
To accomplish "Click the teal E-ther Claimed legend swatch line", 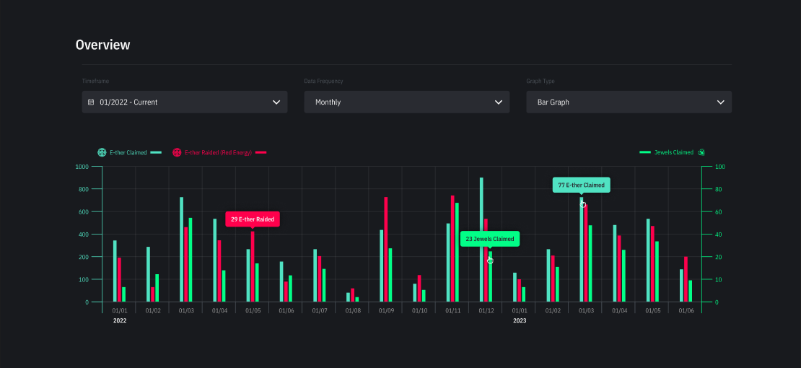I will (156, 152).
